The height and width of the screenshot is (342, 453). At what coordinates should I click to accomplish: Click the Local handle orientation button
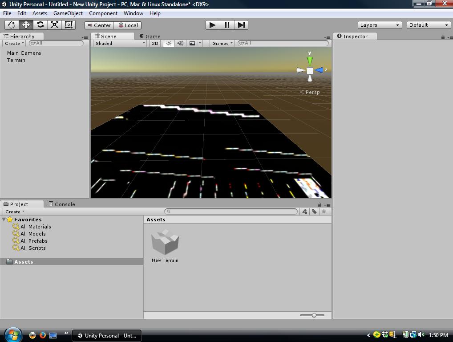[129, 25]
